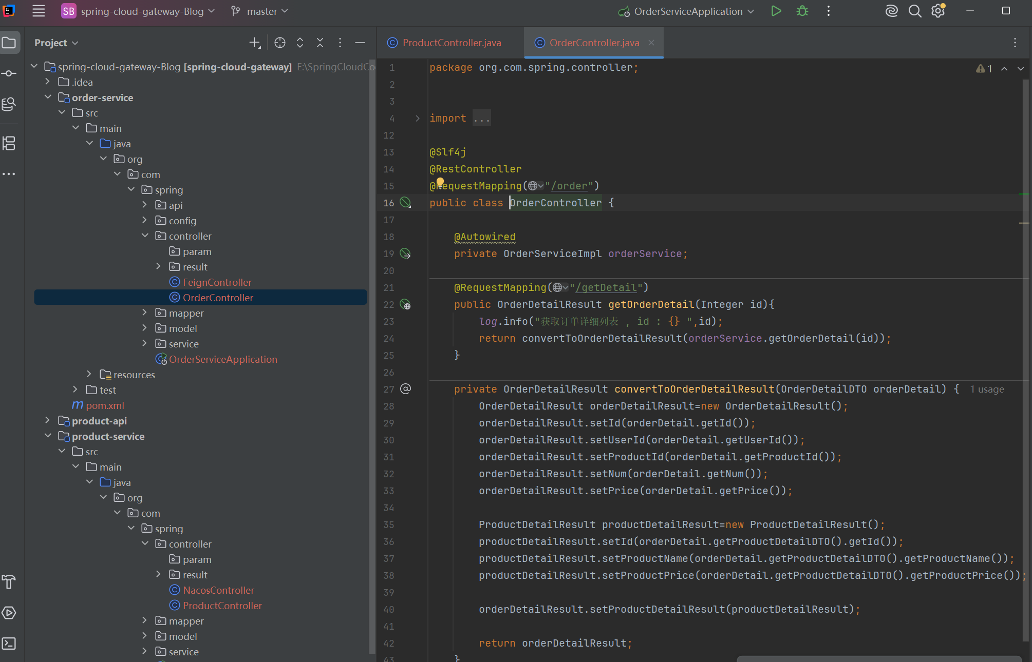Click the editor horizontal scrollbar
This screenshot has width=1032, height=662.
click(x=879, y=658)
